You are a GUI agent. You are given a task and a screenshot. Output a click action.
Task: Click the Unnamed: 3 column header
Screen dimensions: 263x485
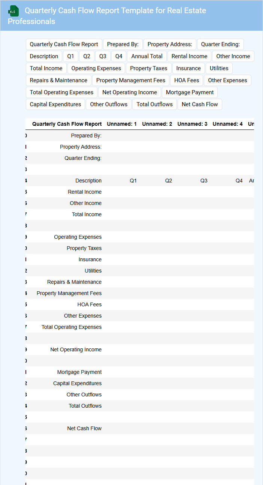pyautogui.click(x=192, y=124)
